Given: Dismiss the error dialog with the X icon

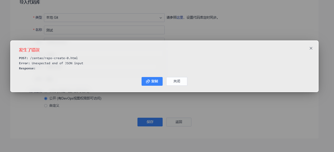Looking at the screenshot, I should [311, 48].
